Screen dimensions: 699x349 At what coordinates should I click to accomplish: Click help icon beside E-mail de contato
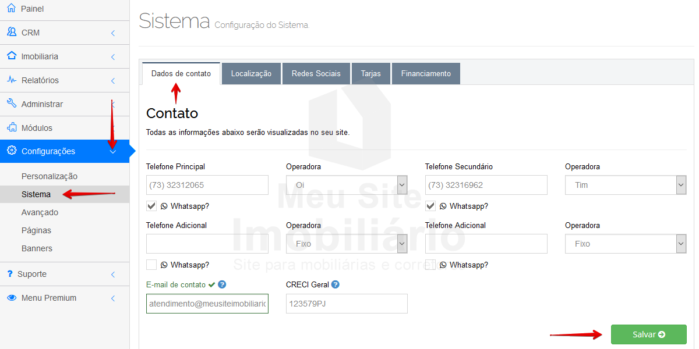(x=222, y=284)
